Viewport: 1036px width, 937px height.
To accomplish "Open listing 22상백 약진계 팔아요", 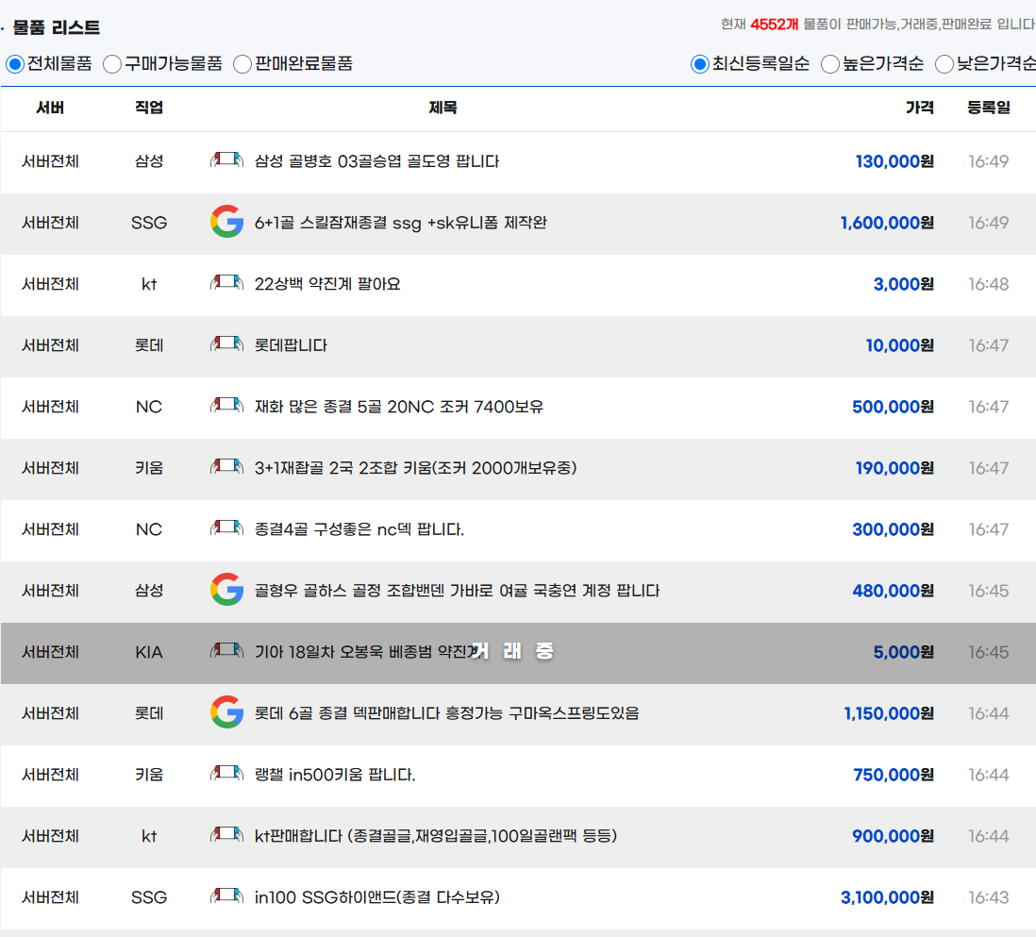I will click(x=327, y=284).
